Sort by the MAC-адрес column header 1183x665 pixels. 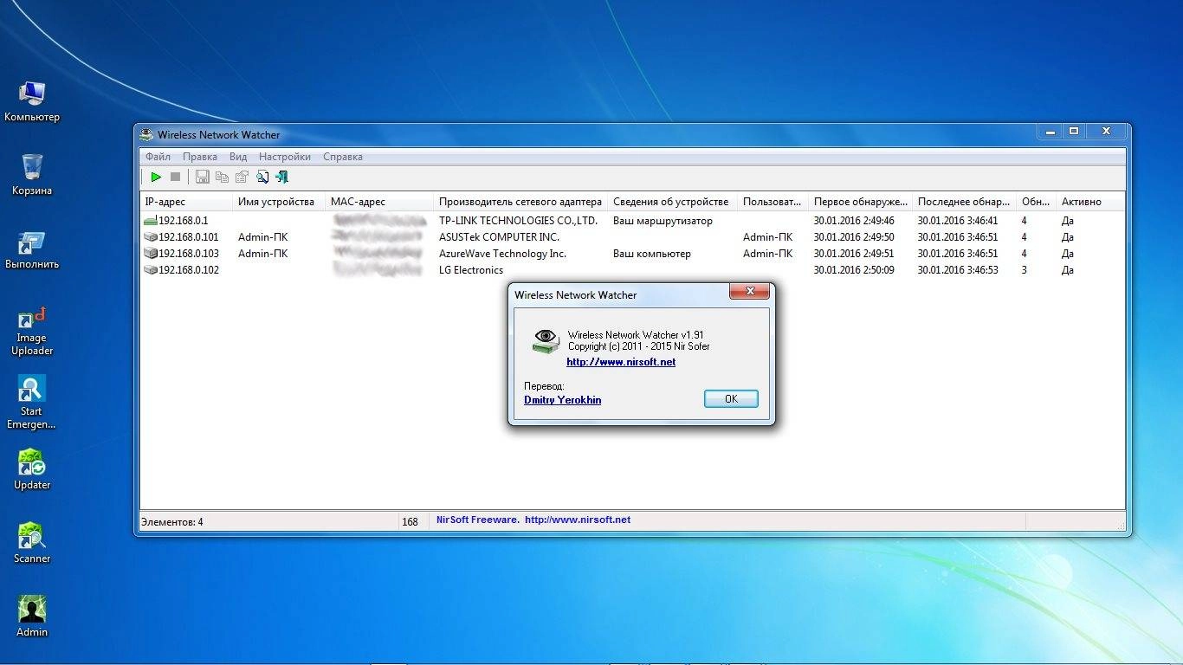[379, 202]
